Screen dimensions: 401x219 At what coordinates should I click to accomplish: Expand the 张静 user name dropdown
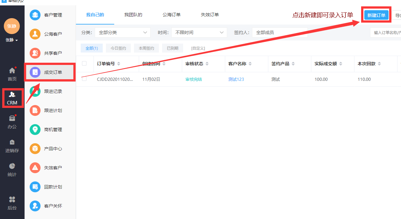(x=12, y=40)
